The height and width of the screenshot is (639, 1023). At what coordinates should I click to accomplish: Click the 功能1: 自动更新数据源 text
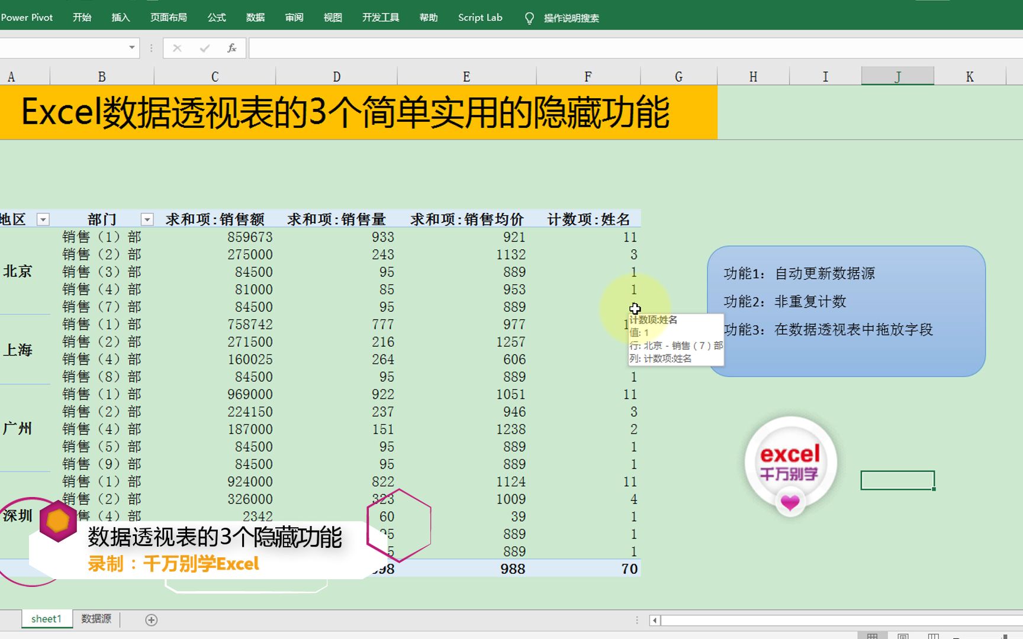coord(799,273)
